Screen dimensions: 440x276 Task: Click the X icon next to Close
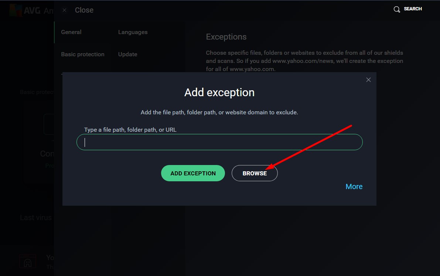pos(65,10)
